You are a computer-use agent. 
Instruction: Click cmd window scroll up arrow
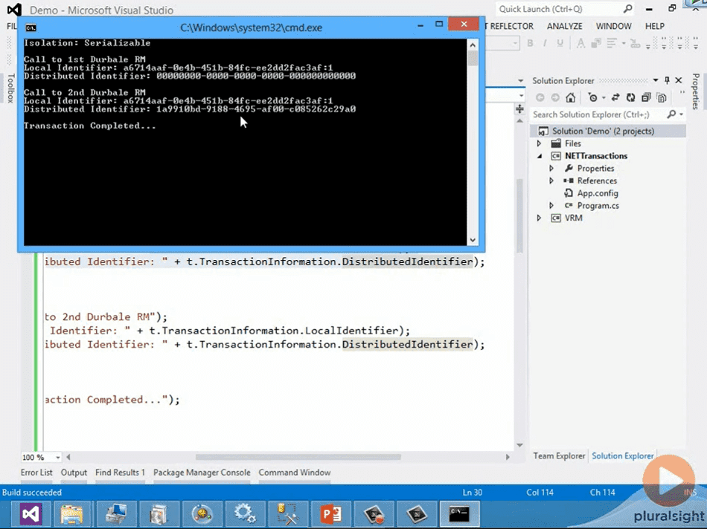pyautogui.click(x=473, y=45)
